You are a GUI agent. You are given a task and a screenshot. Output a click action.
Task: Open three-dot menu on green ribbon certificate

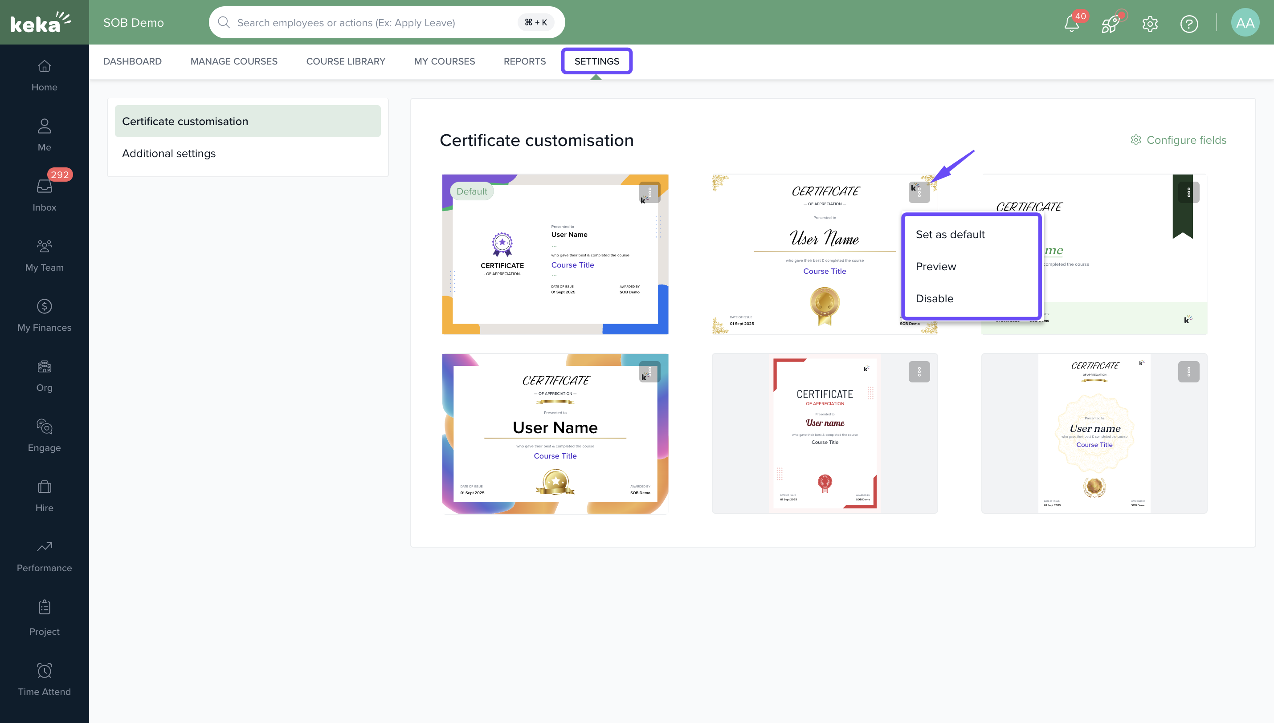pyautogui.click(x=1188, y=192)
